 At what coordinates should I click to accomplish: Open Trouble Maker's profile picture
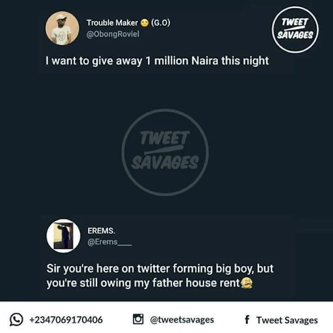pos(62,28)
